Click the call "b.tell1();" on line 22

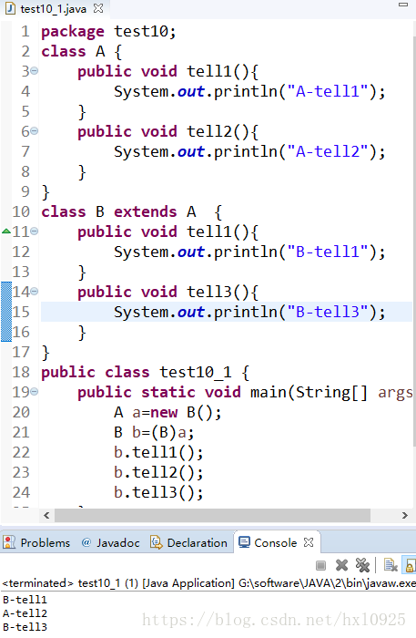tap(158, 452)
